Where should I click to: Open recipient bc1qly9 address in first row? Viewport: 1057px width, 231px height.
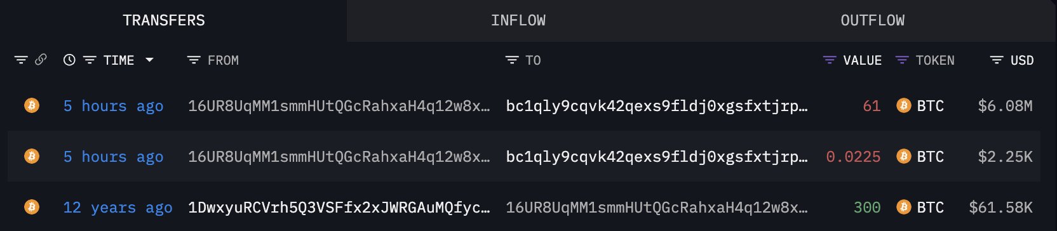click(x=657, y=106)
